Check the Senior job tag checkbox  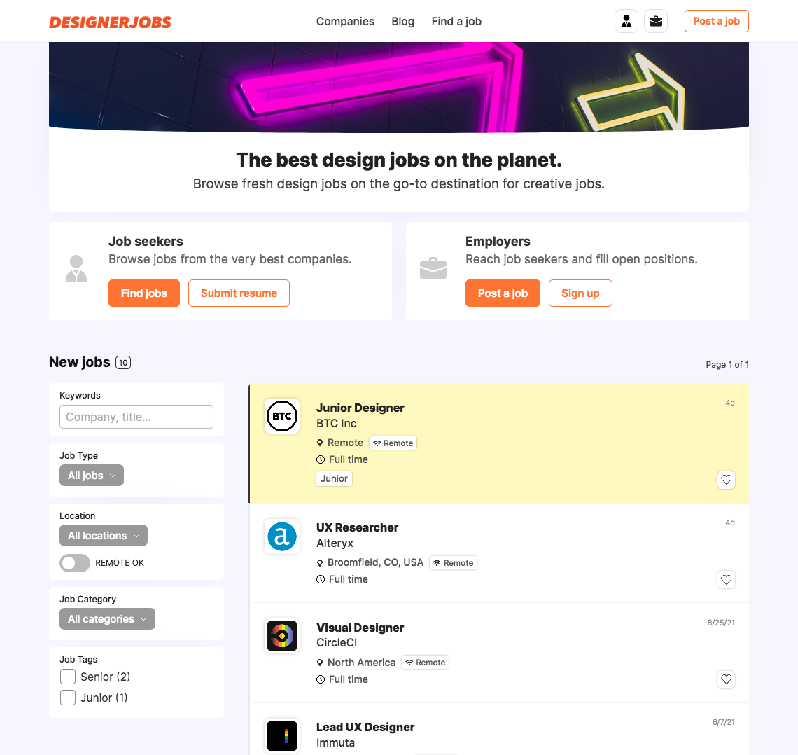pyautogui.click(x=68, y=677)
